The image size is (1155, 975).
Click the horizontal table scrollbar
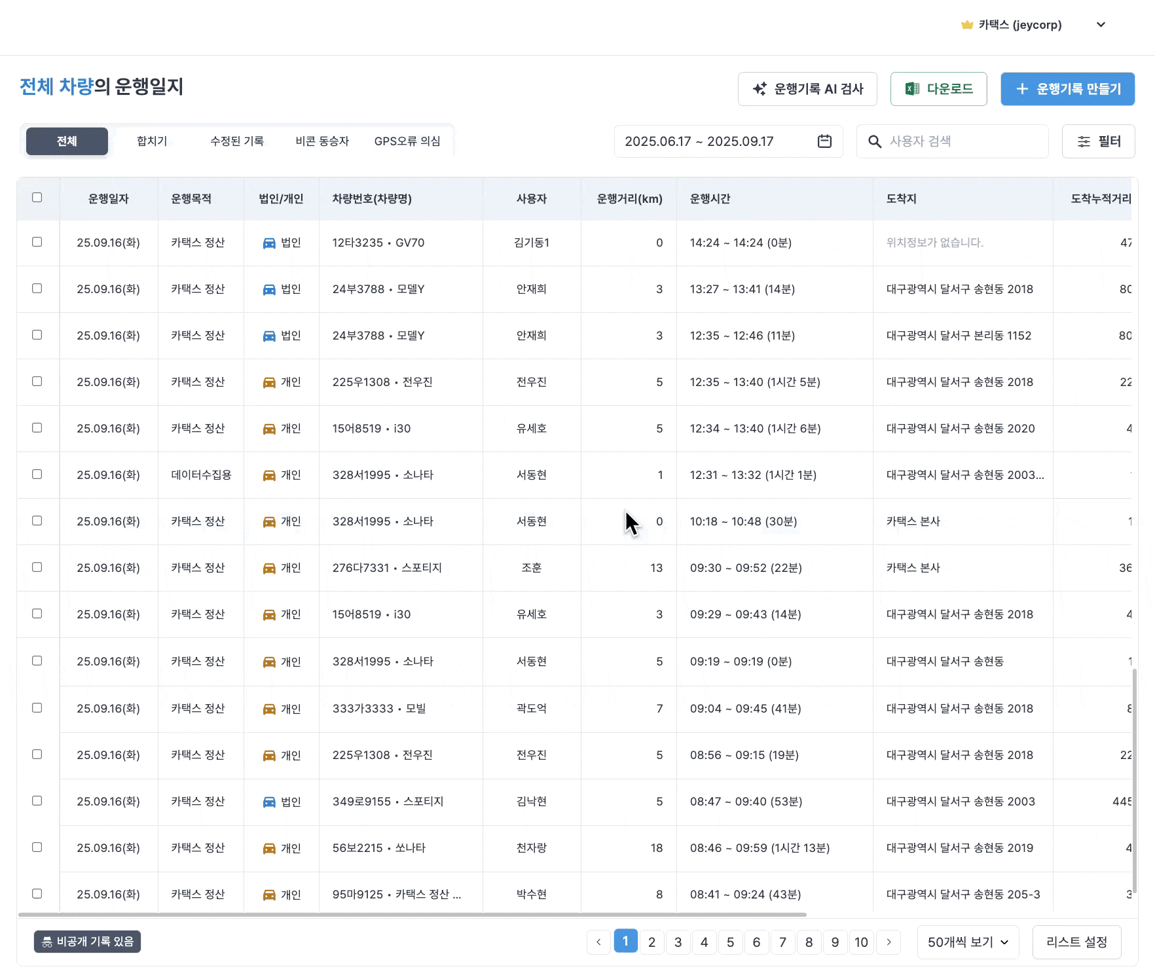[x=412, y=914]
